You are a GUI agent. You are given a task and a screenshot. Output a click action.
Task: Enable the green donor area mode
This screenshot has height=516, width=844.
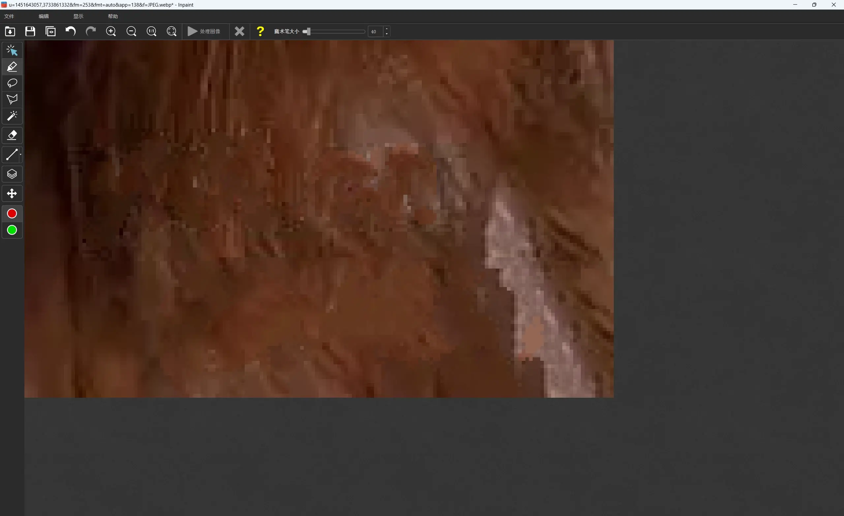coord(11,230)
